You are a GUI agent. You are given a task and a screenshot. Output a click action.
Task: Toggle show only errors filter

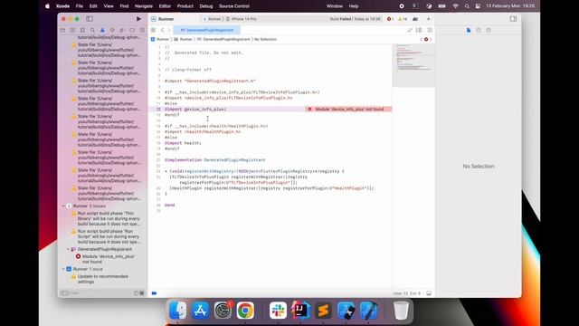[142, 292]
